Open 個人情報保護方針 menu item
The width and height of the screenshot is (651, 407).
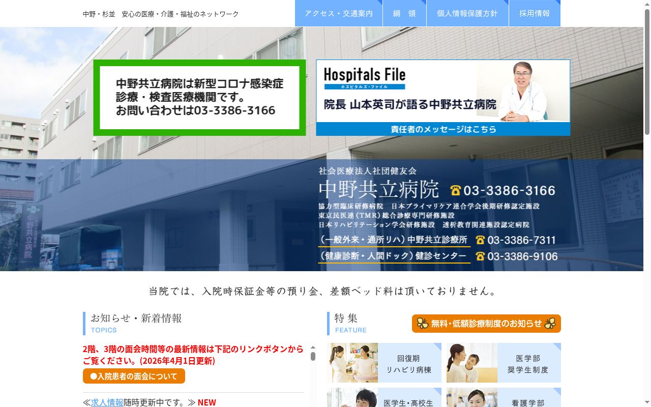pyautogui.click(x=467, y=13)
